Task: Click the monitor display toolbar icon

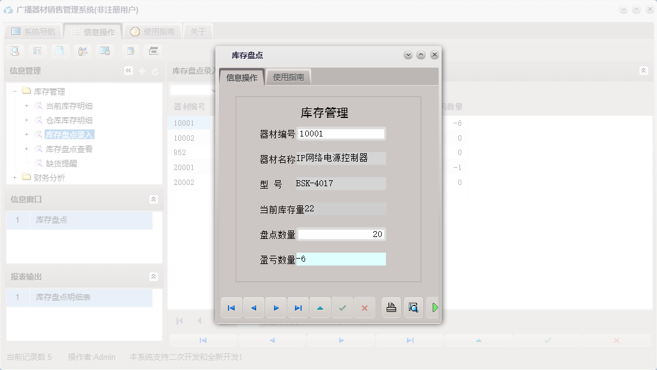Action: point(105,51)
